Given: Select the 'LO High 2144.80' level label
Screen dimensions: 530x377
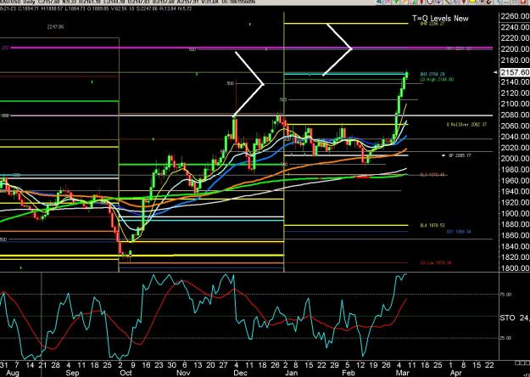Looking at the screenshot, I should click(x=437, y=80).
